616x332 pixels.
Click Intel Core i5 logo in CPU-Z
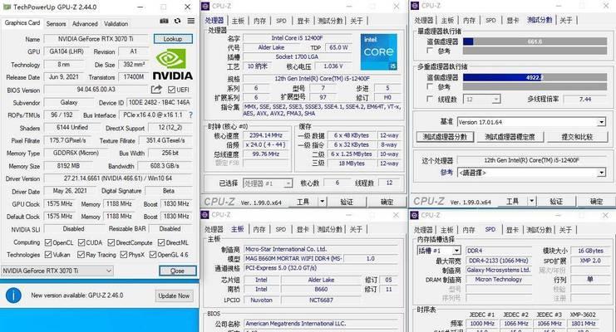pyautogui.click(x=379, y=51)
